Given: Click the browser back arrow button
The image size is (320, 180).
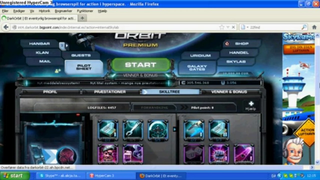Looking at the screenshot, I should (x=6, y=27).
